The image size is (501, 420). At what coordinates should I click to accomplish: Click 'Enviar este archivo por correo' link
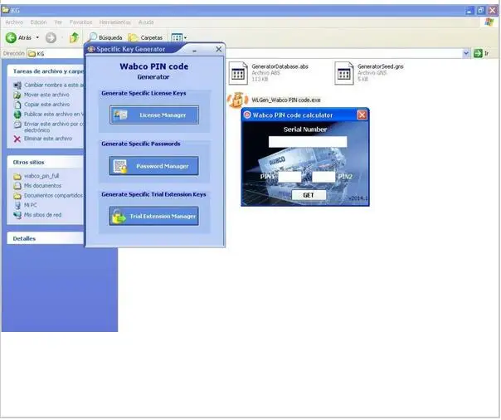tap(54, 127)
